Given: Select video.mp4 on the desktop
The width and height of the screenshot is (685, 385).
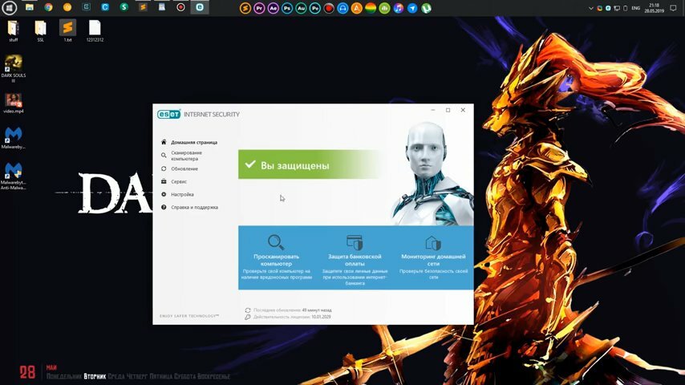Looking at the screenshot, I should coord(14,103).
